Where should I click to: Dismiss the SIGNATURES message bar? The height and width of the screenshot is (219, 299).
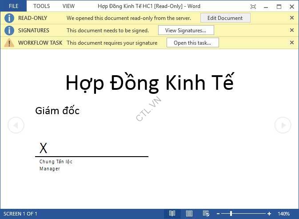click(291, 30)
